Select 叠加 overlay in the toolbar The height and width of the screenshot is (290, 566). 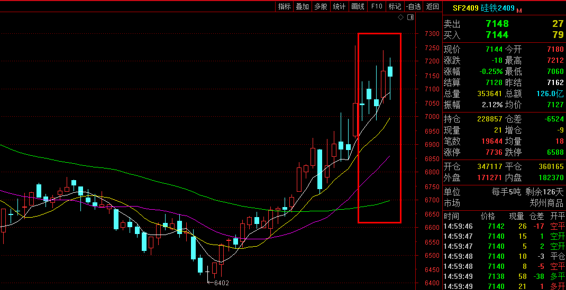[302, 6]
